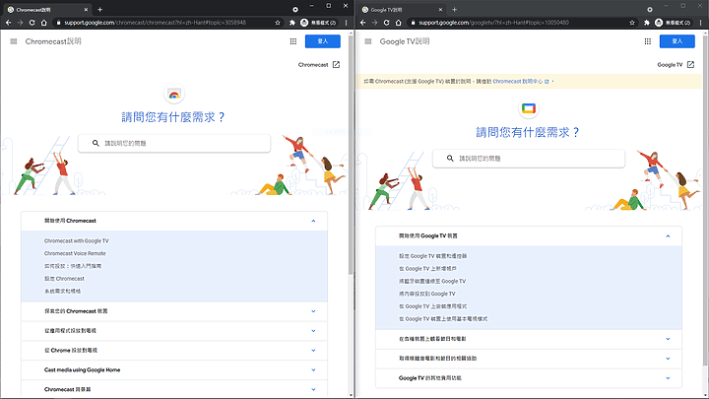Image resolution: width=709 pixels, height=399 pixels.
Task: Collapse the 開始使用 Google TV 裝置 section
Action: pos(668,236)
